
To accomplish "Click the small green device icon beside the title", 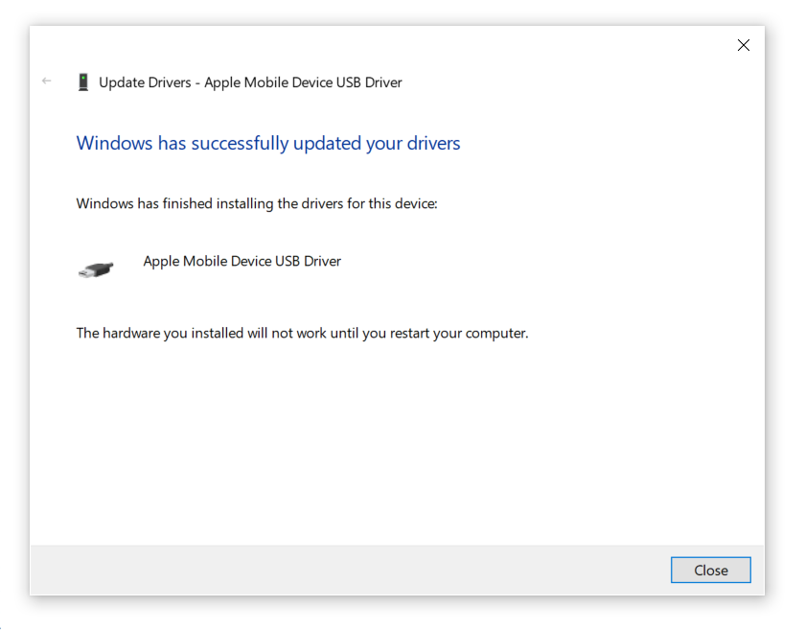I will (83, 82).
